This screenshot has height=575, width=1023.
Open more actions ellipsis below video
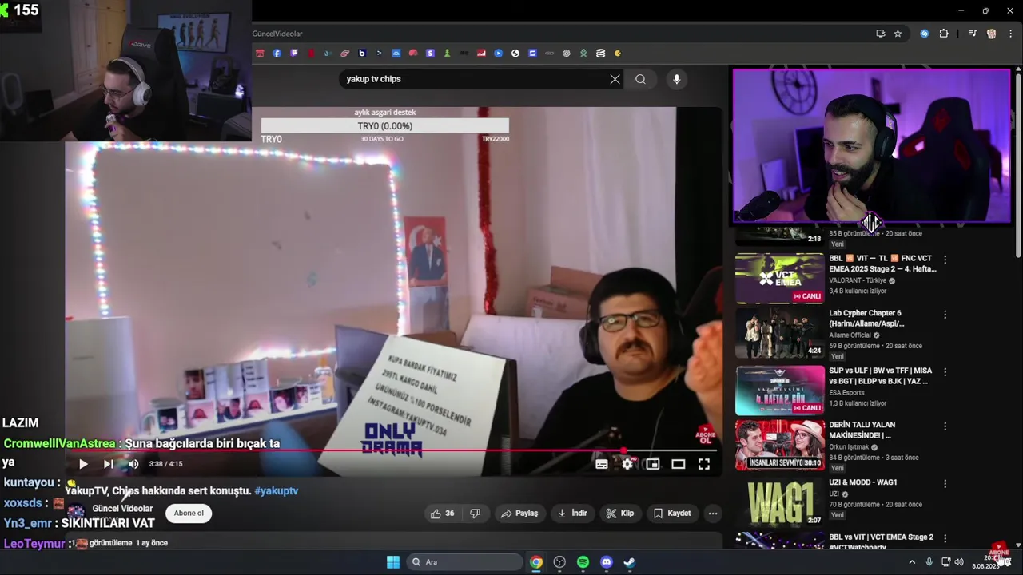713,514
